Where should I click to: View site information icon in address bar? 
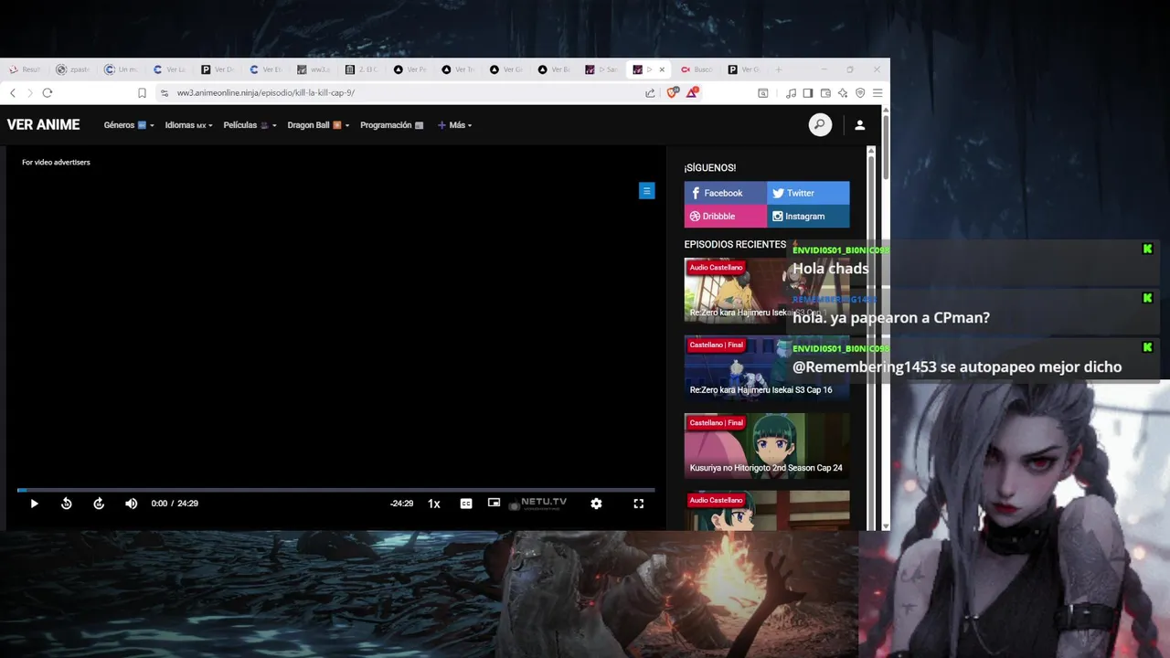pos(164,92)
